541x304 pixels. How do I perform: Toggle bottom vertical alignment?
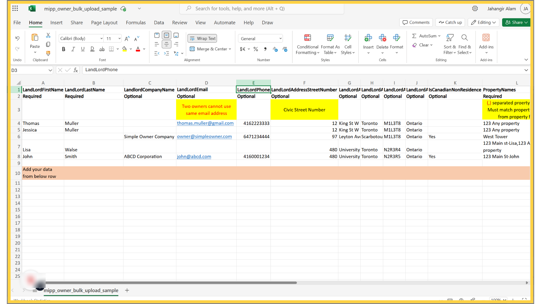176,35
